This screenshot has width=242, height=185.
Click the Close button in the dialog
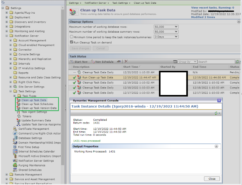coord(212,179)
